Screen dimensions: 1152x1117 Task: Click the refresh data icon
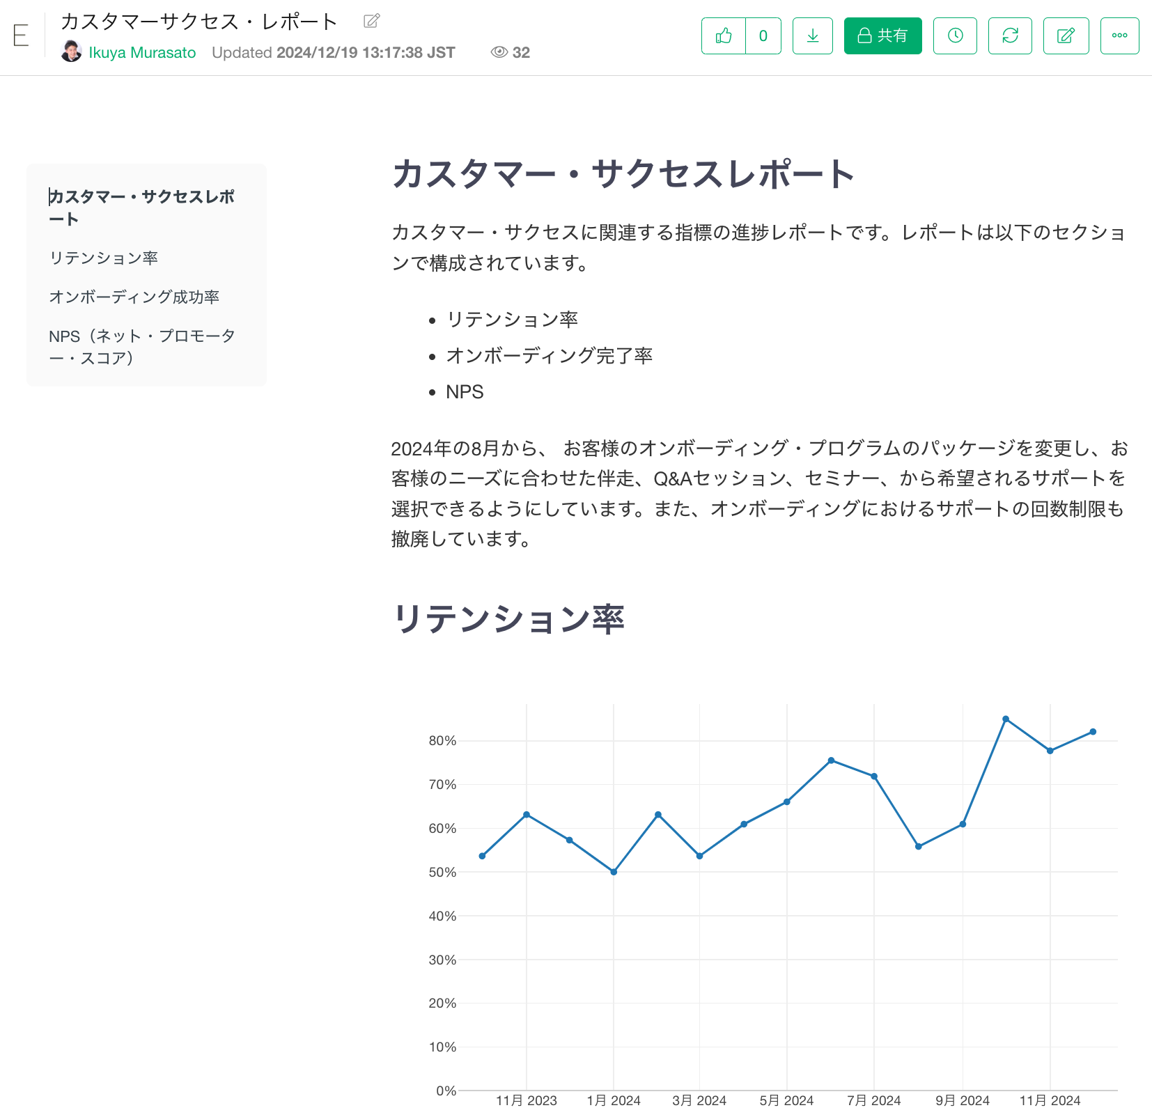(1010, 36)
